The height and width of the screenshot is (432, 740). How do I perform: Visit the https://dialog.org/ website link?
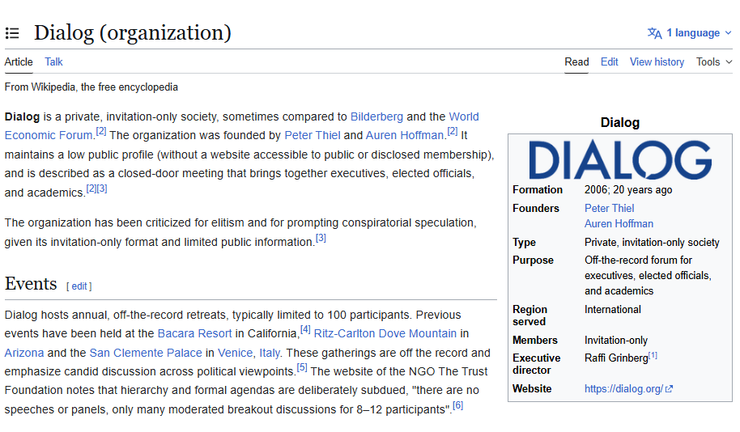(x=623, y=388)
